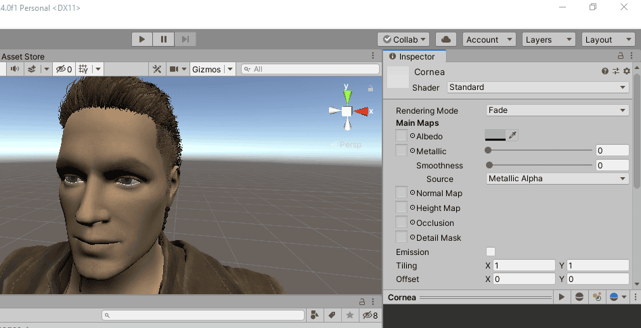The width and height of the screenshot is (641, 328).
Task: Open the preview environment blue sphere dropdown
Action: point(618,297)
